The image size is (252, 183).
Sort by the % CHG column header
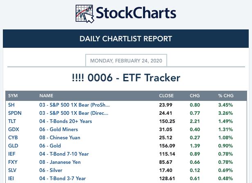click(226, 96)
